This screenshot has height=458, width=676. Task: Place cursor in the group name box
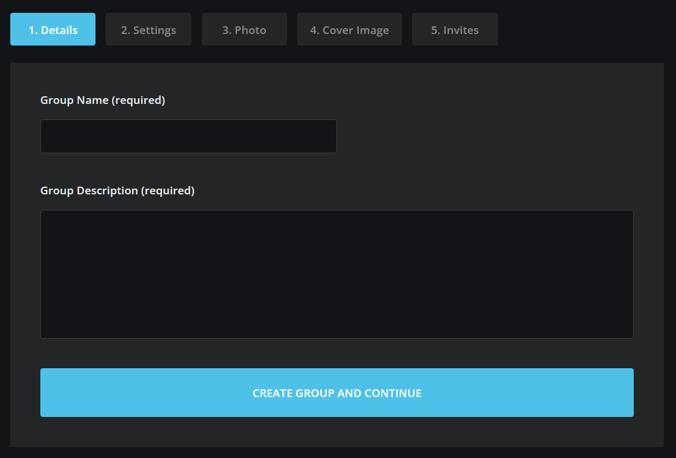click(188, 137)
